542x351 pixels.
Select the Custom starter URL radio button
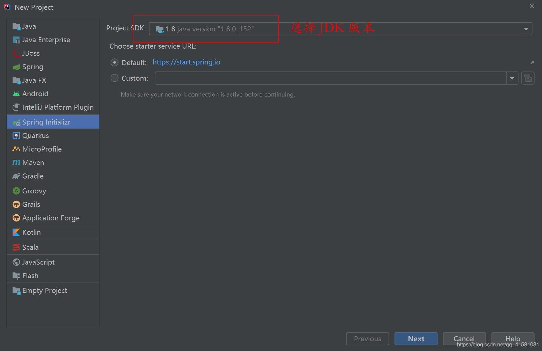pyautogui.click(x=115, y=78)
